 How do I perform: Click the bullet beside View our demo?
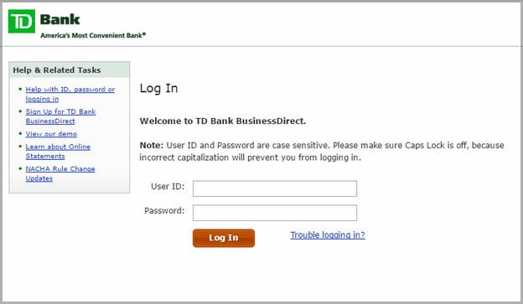pyautogui.click(x=20, y=133)
